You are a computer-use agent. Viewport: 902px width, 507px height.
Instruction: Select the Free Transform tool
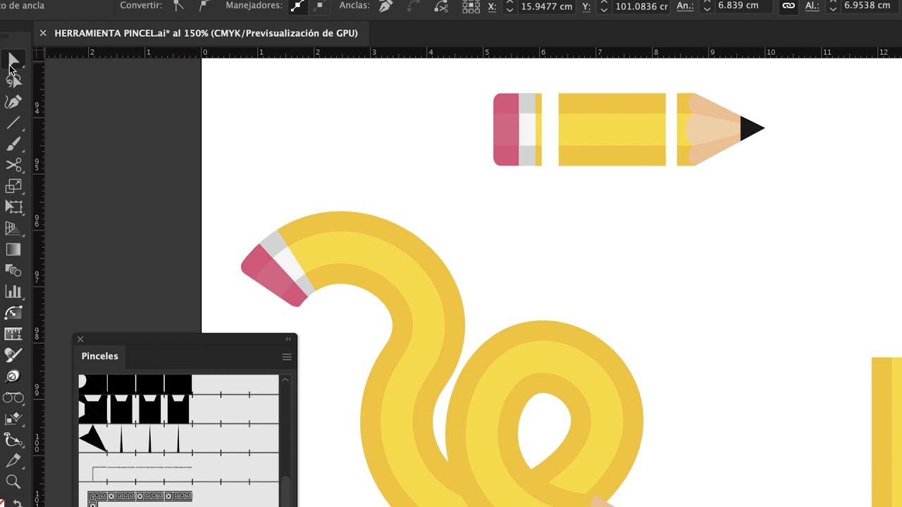(13, 207)
